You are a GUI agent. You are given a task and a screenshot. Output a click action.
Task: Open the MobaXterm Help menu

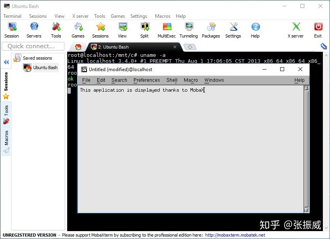[x=181, y=16]
